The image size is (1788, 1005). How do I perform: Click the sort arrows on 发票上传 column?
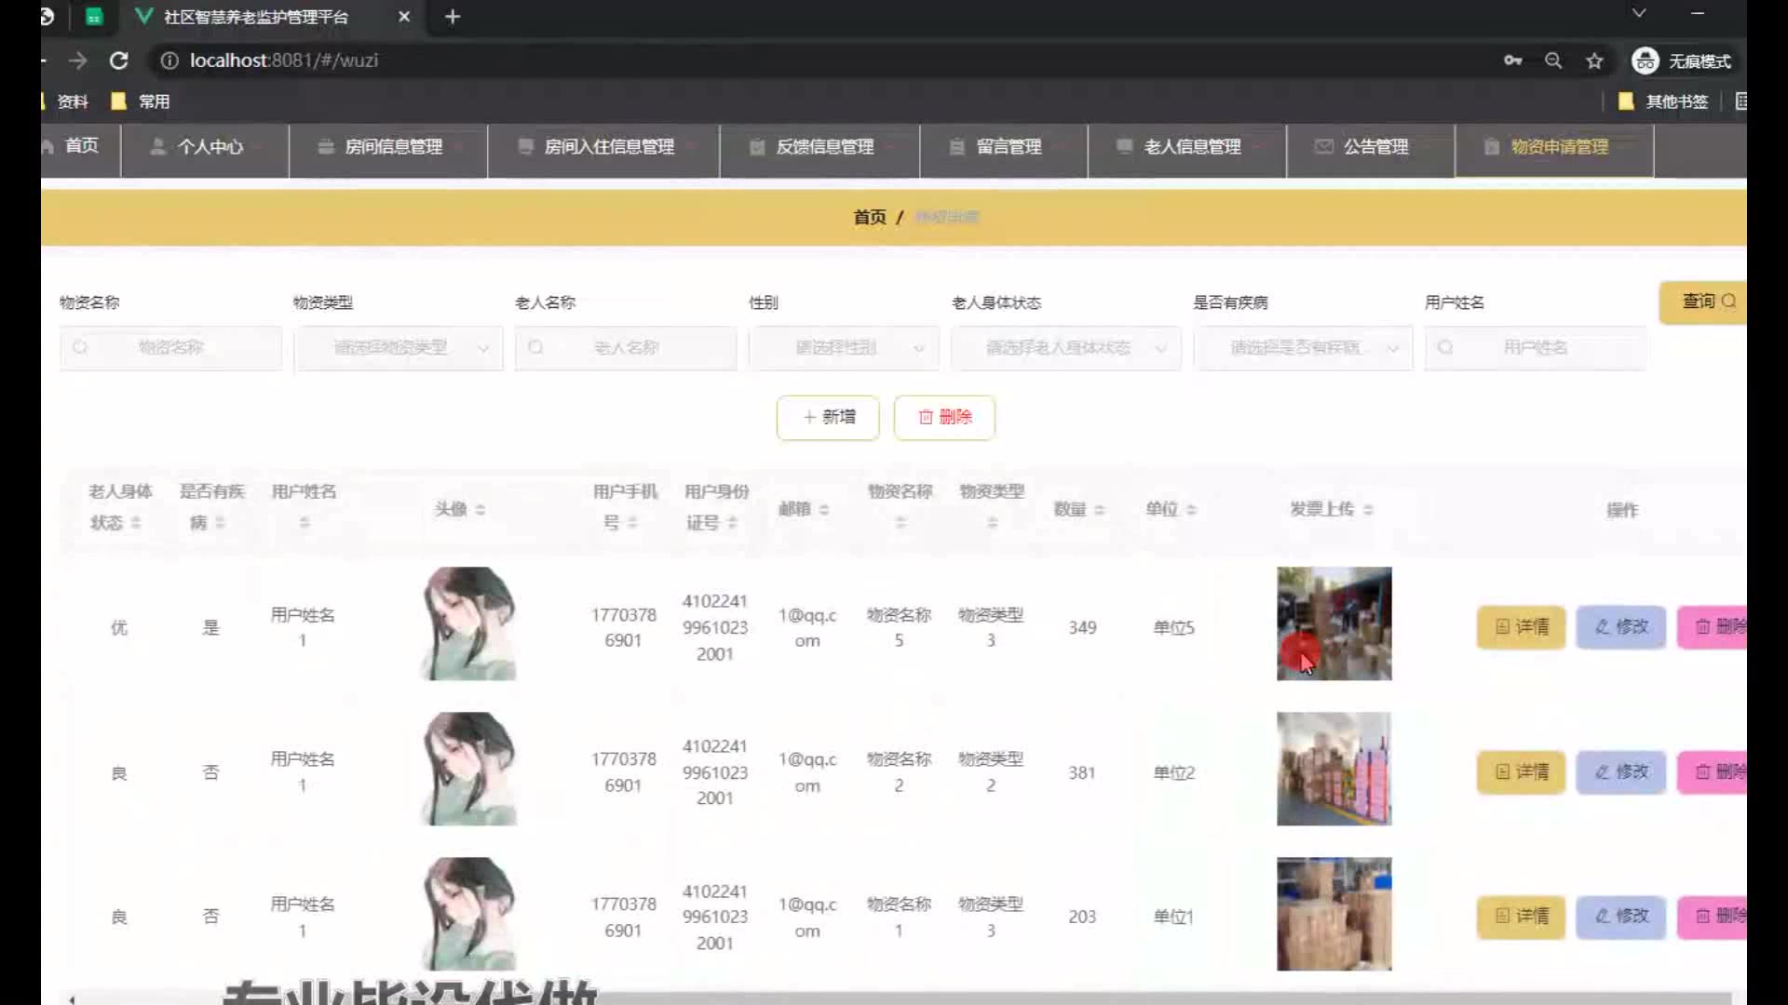(1368, 510)
